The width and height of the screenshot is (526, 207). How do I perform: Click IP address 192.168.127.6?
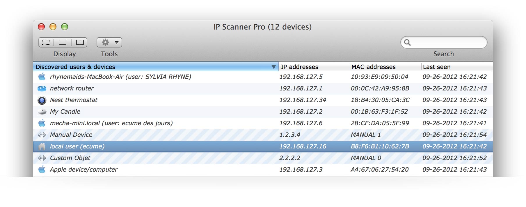301,123
